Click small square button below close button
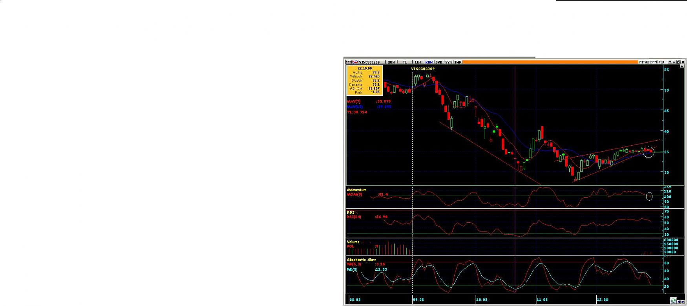Screen dimensions: 687x306 (682, 66)
